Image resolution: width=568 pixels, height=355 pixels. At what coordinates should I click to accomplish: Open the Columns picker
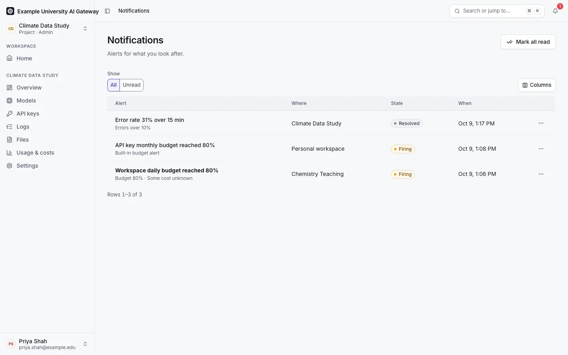[537, 85]
